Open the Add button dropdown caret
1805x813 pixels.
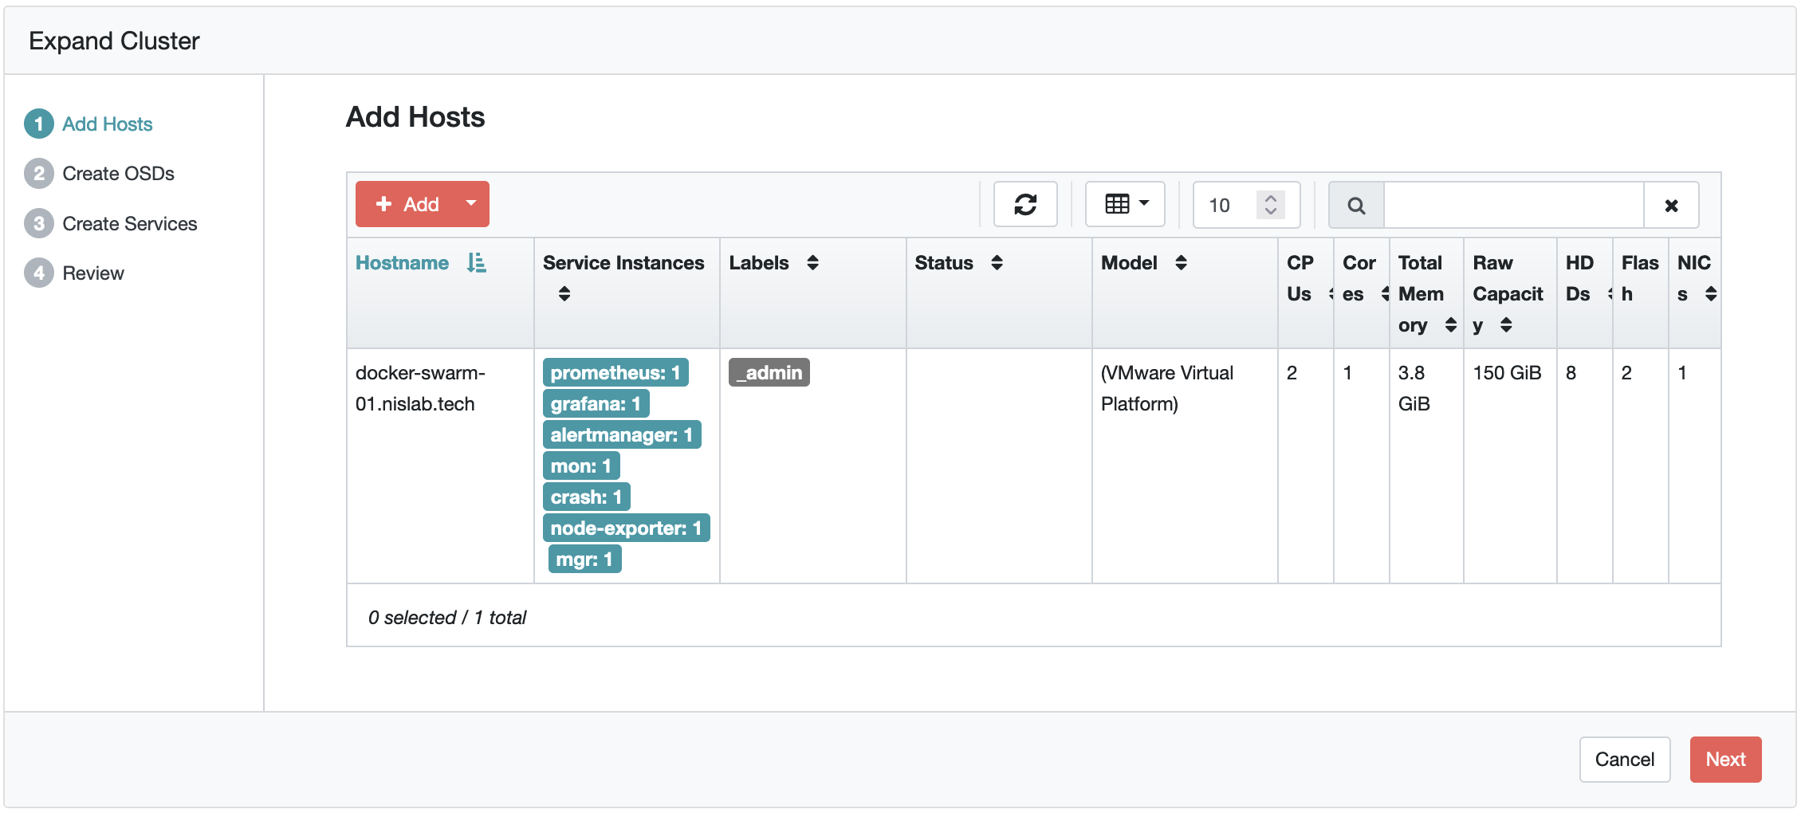coord(471,204)
